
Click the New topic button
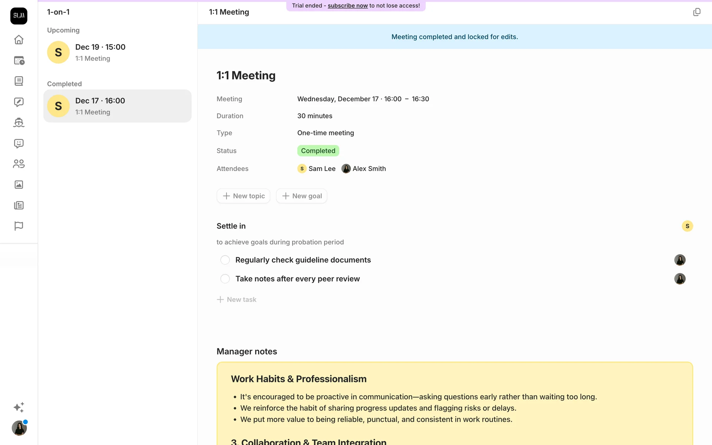(x=243, y=196)
